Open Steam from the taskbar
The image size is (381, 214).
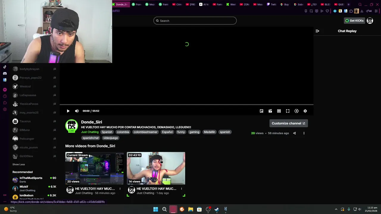[x=217, y=209]
